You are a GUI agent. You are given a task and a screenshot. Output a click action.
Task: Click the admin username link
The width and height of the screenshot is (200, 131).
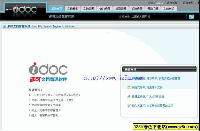(160, 3)
